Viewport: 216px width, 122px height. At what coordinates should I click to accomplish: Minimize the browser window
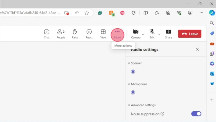tap(188, 4)
